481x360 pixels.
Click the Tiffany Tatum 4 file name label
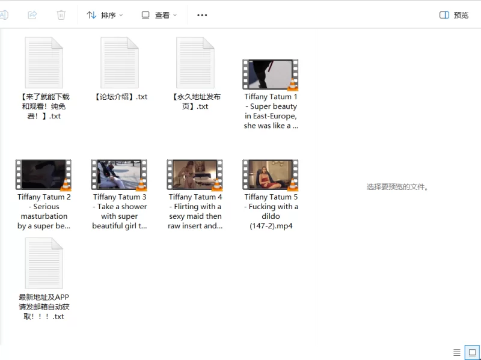(x=195, y=212)
